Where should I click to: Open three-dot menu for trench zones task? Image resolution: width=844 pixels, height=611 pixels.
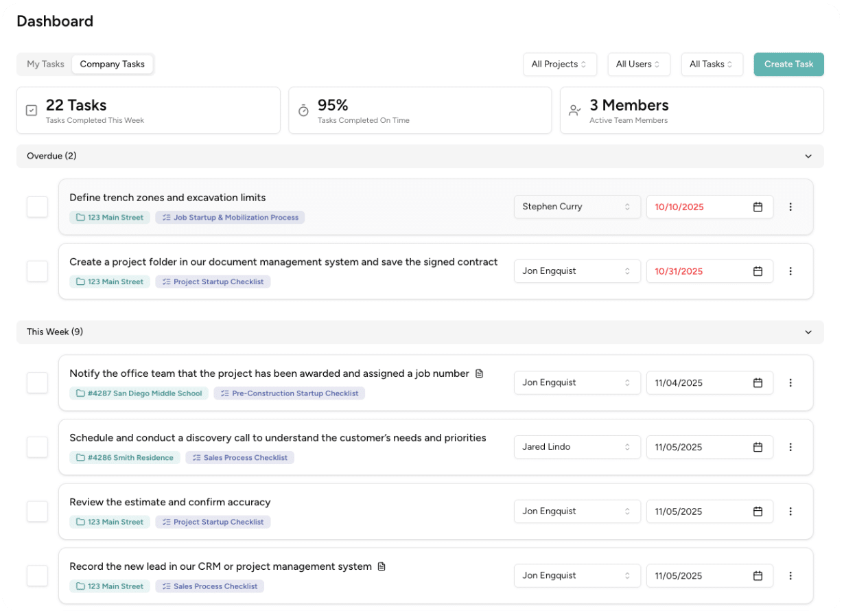pyautogui.click(x=790, y=207)
